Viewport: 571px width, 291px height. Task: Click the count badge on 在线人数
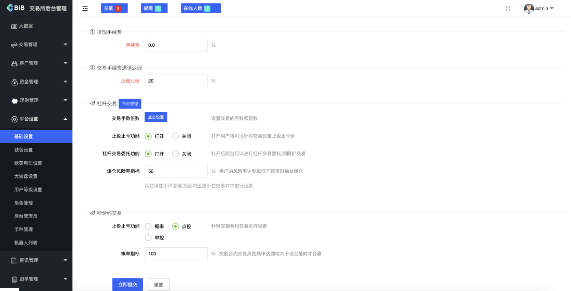[207, 9]
